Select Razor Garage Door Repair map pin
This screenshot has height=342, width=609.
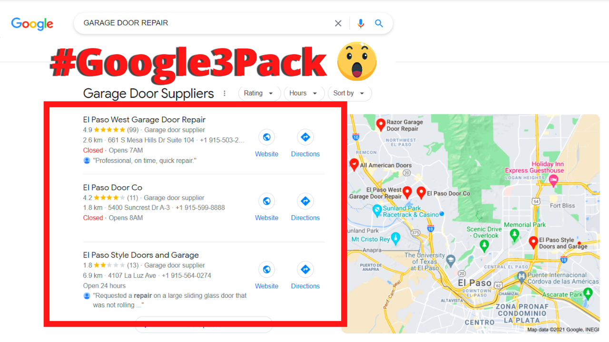click(x=380, y=124)
